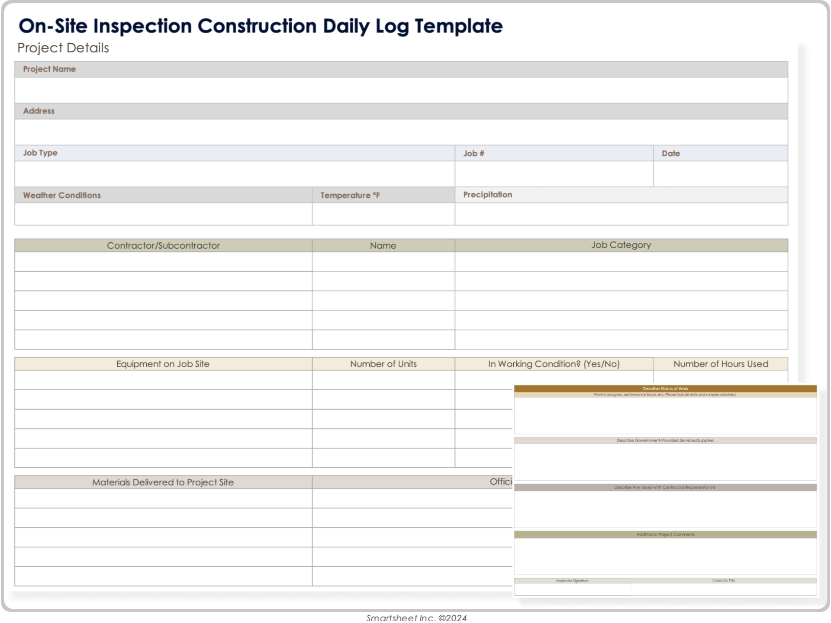Viewport: 831px width, 623px height.
Task: Click the Precipitation entry cell
Action: (x=621, y=214)
